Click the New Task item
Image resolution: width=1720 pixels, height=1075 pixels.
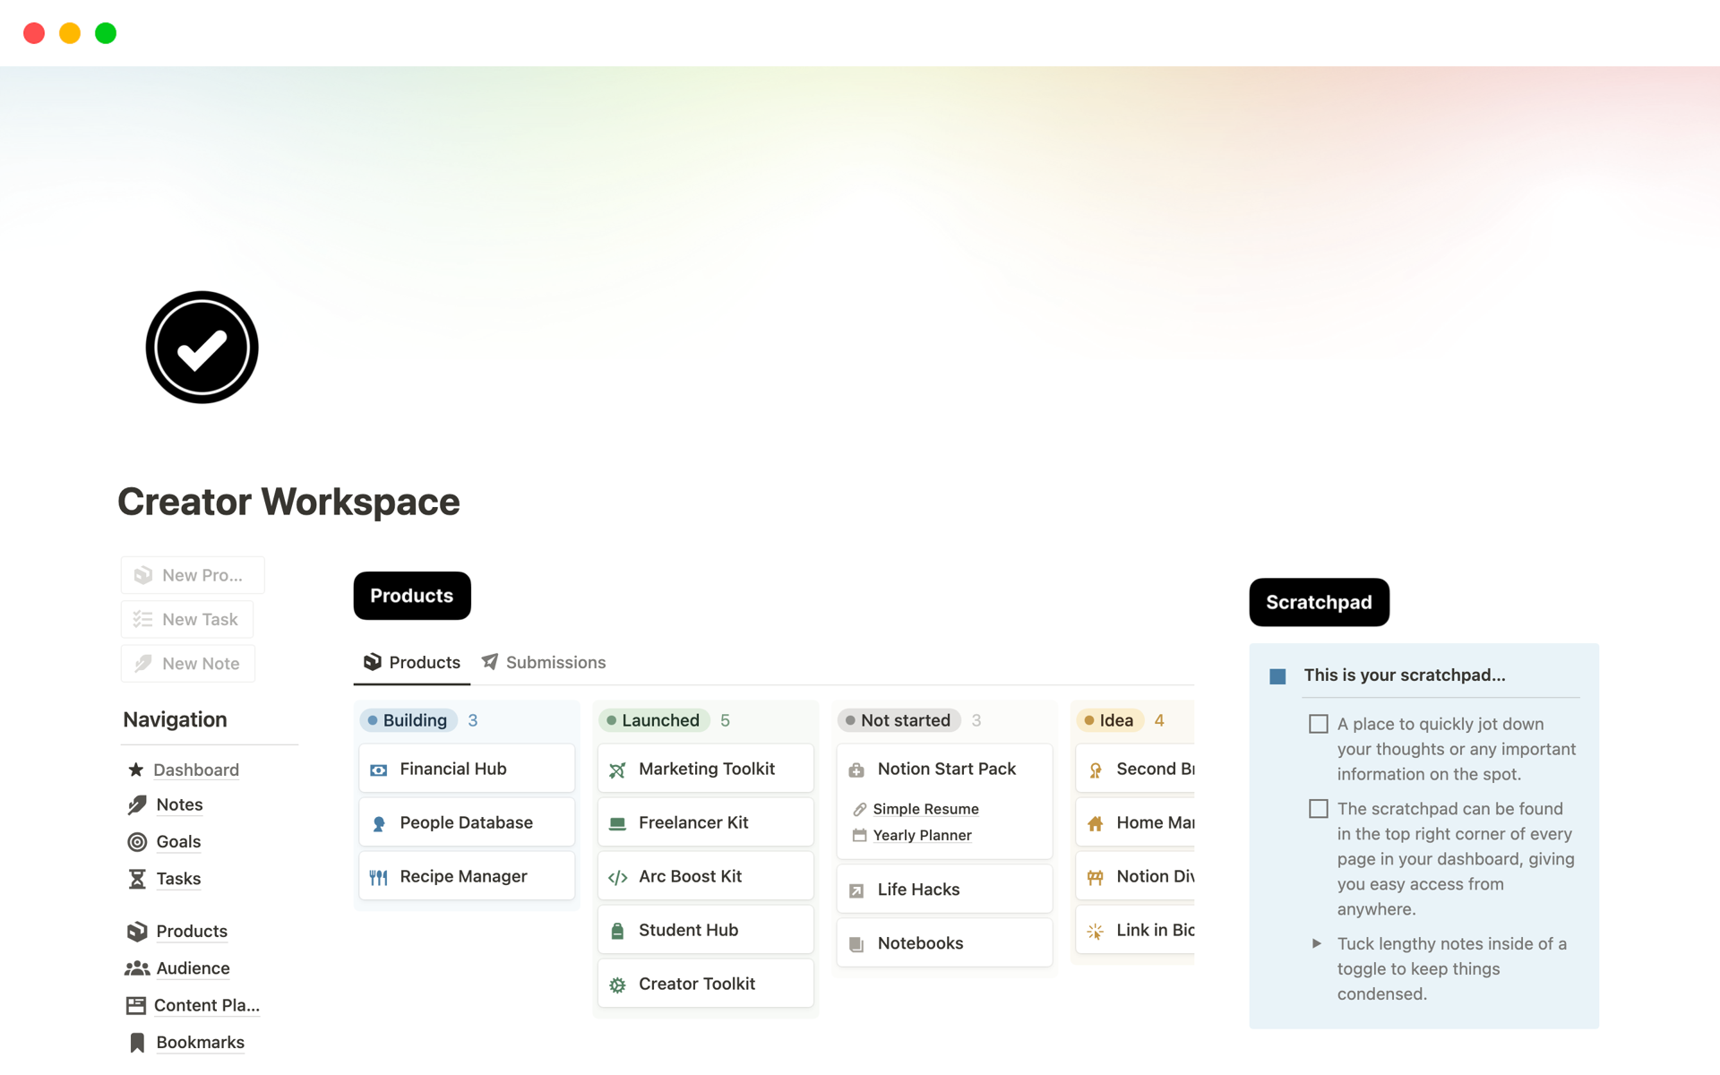188,619
